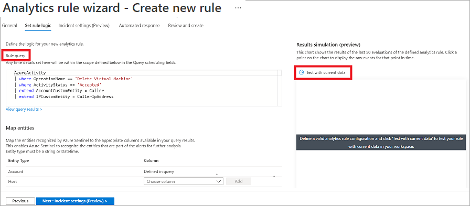The width and height of the screenshot is (470, 206).
Task: Click the Previous button
Action: [x=20, y=201]
